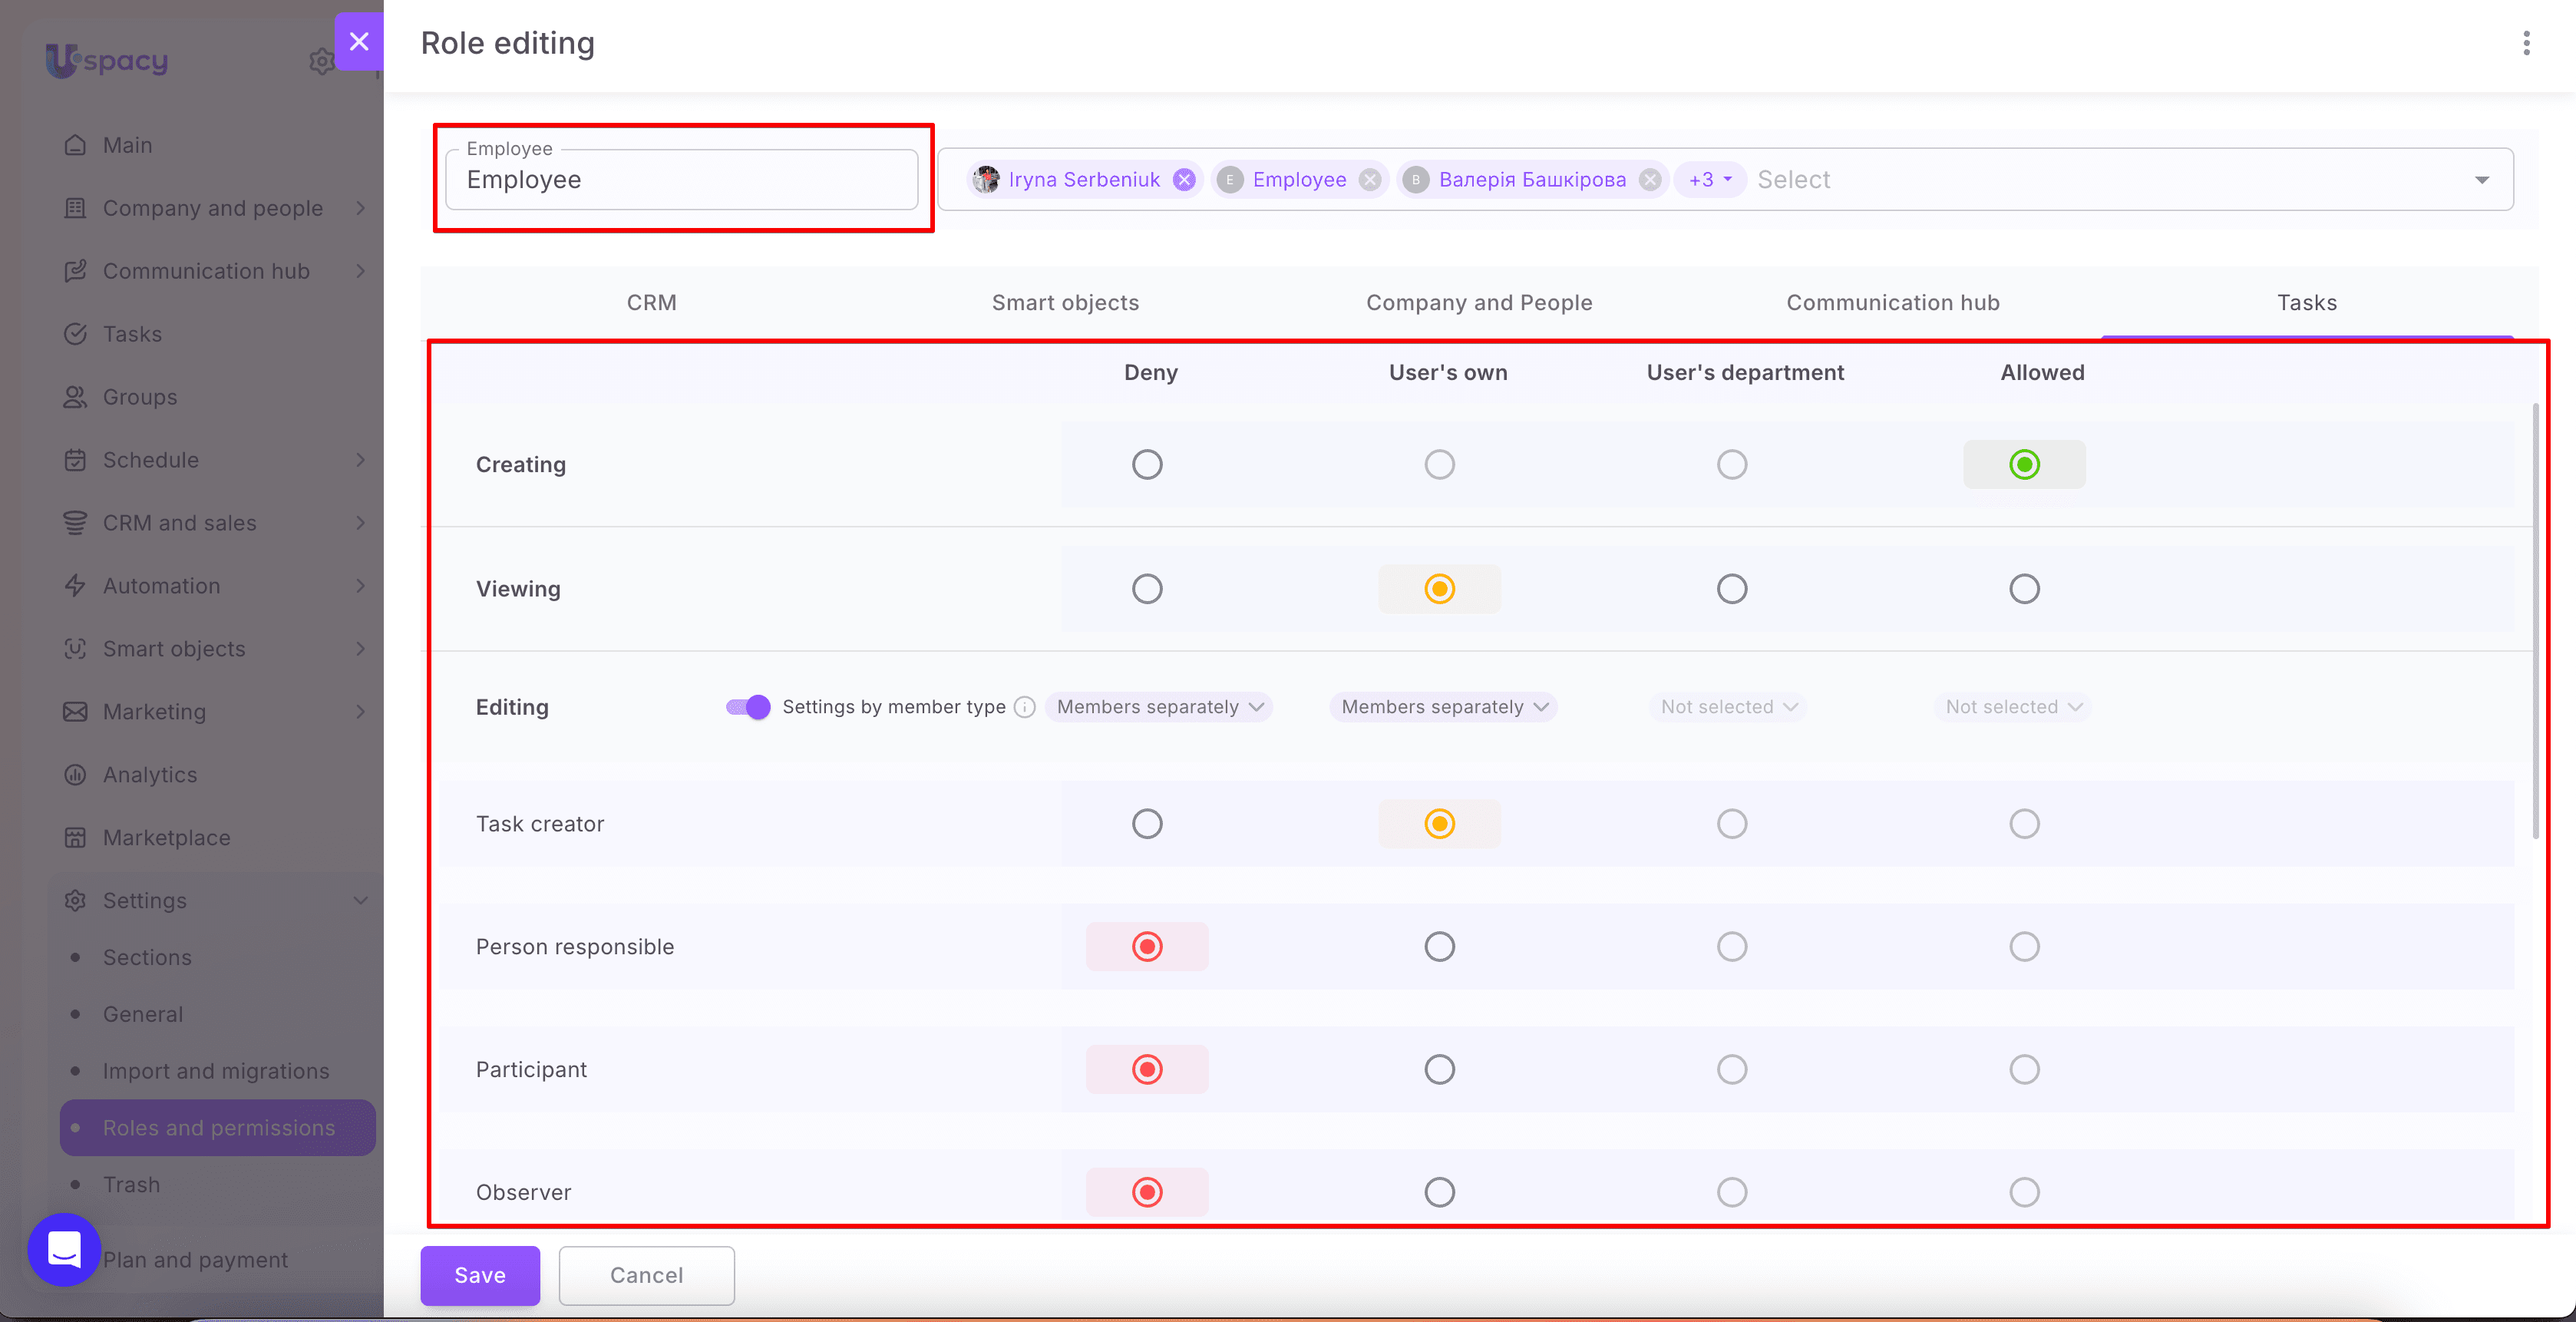Expand the +3 more members chip
2576x1322 pixels.
pyautogui.click(x=1710, y=180)
